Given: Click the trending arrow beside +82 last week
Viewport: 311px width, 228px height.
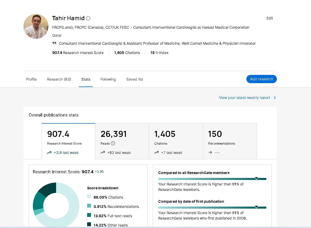Looking at the screenshot, I should 103,153.
